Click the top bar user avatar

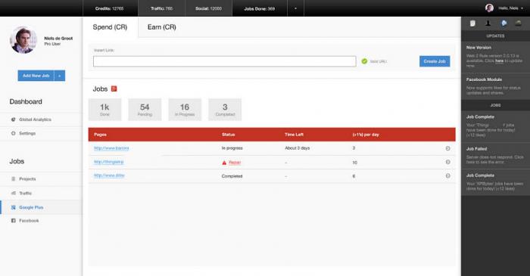click(489, 8)
